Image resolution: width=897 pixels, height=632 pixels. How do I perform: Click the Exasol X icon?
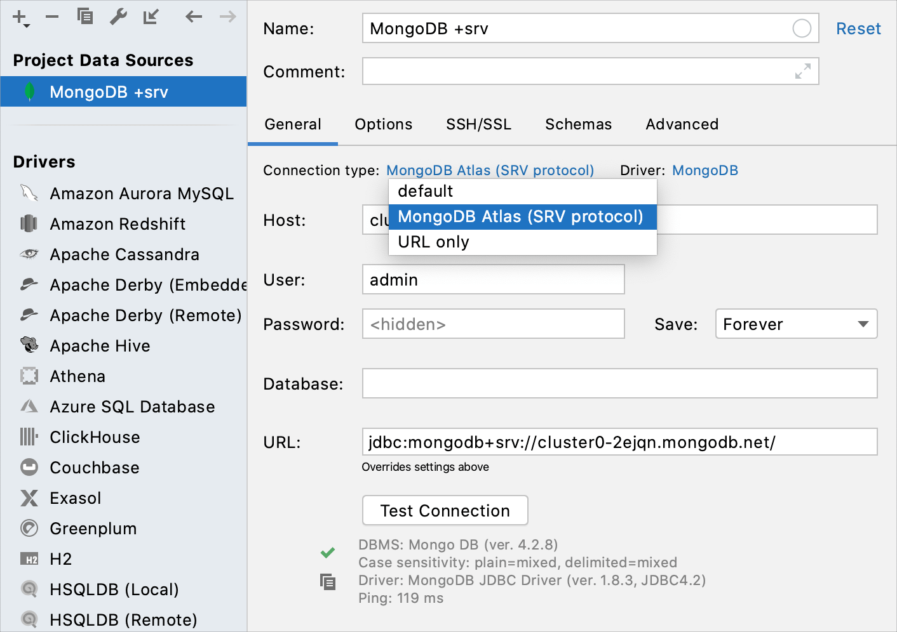tap(29, 497)
